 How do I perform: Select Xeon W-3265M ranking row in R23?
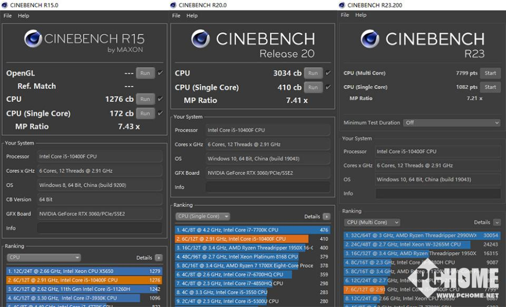coord(422,244)
